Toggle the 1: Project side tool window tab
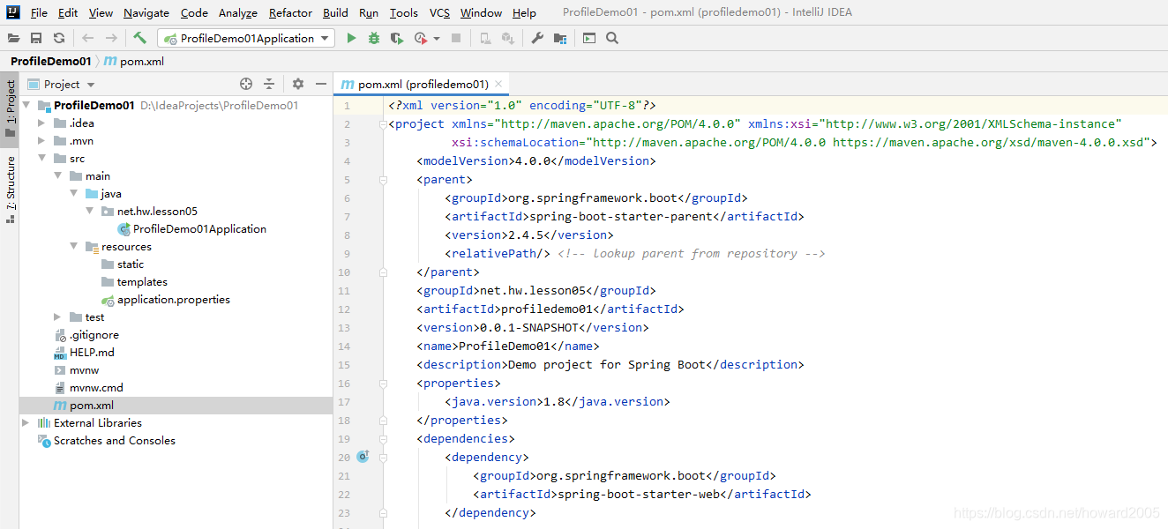This screenshot has height=529, width=1168. pyautogui.click(x=10, y=109)
